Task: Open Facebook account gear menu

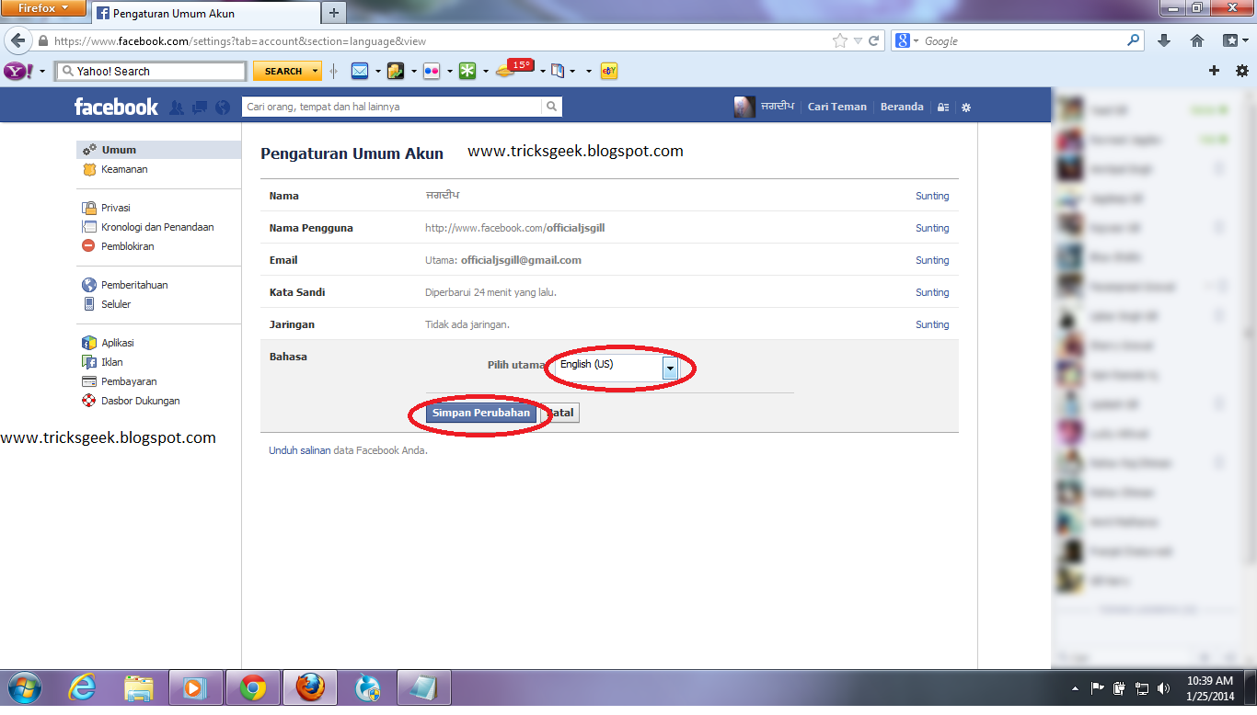Action: [966, 108]
